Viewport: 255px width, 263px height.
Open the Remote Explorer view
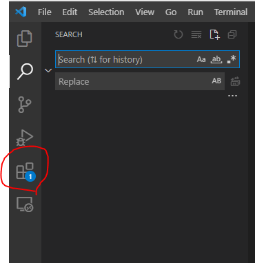tap(25, 204)
